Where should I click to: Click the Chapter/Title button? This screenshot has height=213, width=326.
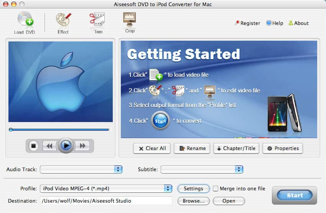[236, 148]
